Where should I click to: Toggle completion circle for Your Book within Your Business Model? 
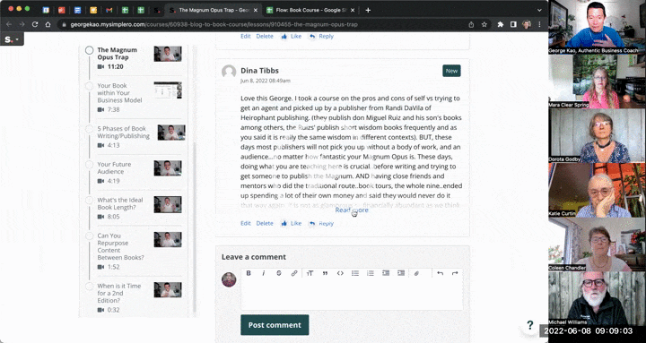click(x=90, y=86)
